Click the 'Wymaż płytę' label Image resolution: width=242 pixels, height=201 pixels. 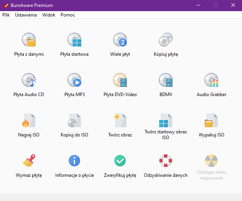[x=29, y=175]
